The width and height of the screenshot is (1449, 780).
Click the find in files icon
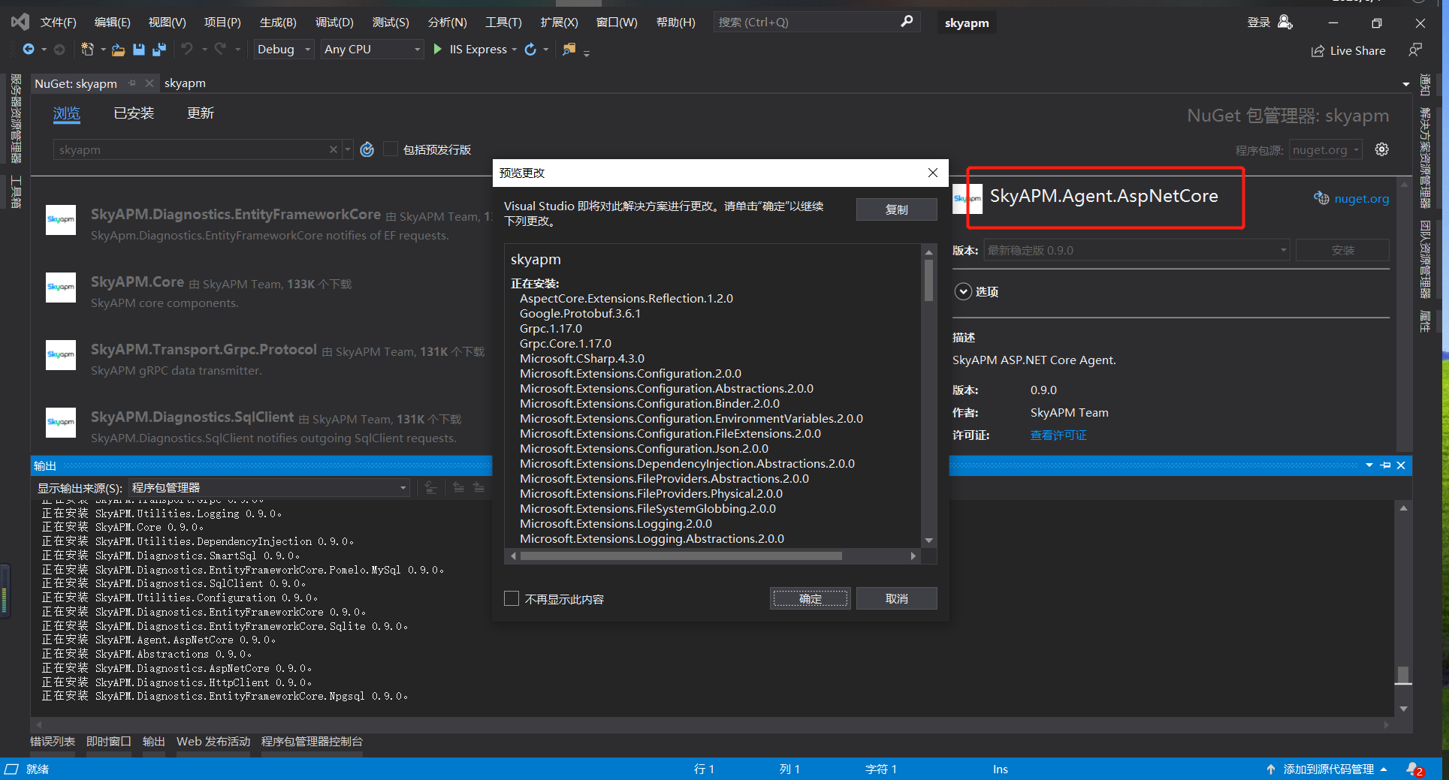(x=569, y=50)
